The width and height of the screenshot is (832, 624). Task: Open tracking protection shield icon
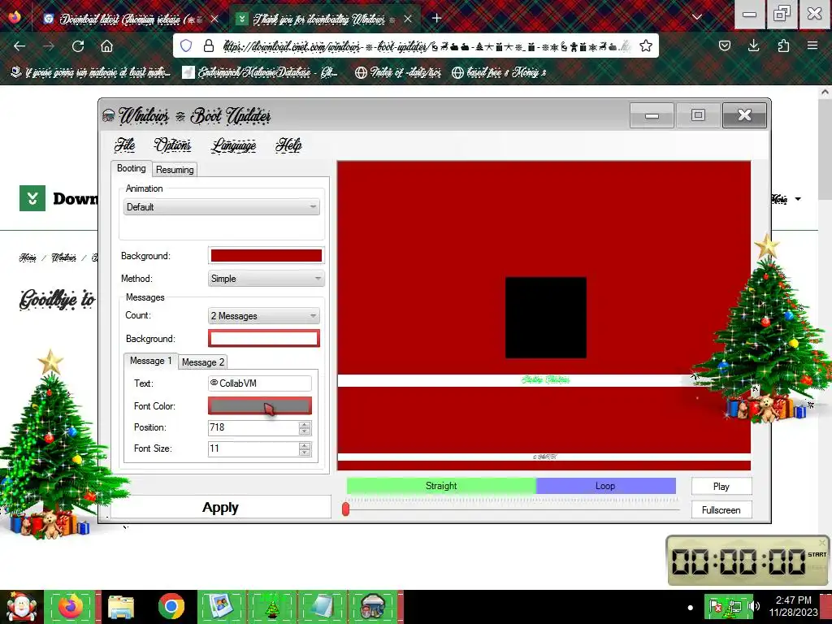tap(186, 45)
